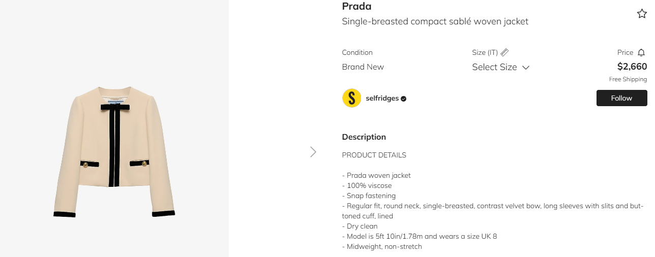Open the Select Size dropdown
This screenshot has height=257, width=655.
494,67
